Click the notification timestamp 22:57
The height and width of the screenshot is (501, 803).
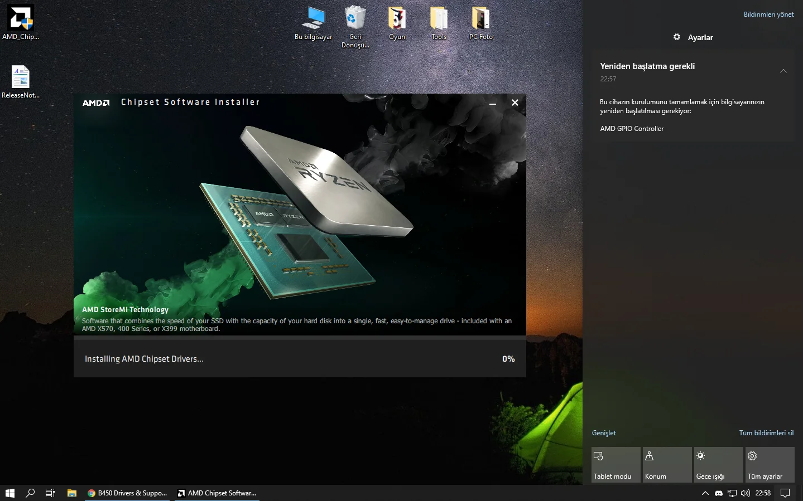[608, 79]
